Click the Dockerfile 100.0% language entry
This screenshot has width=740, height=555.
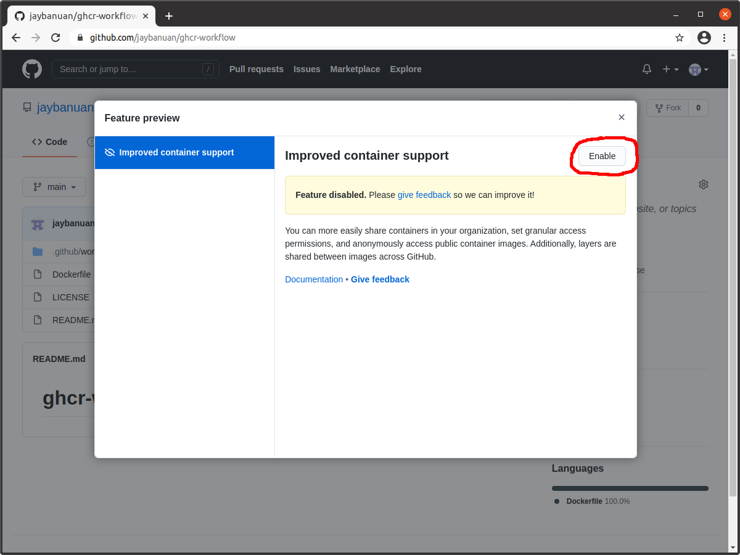tap(592, 501)
